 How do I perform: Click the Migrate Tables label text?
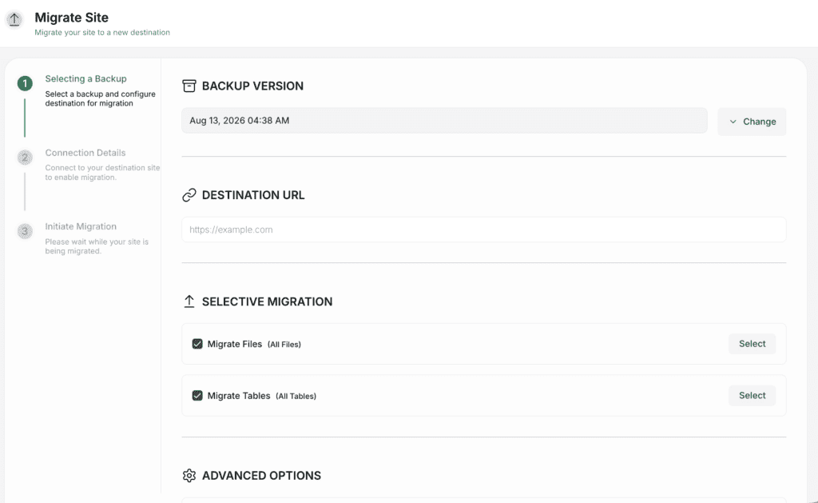coord(239,395)
